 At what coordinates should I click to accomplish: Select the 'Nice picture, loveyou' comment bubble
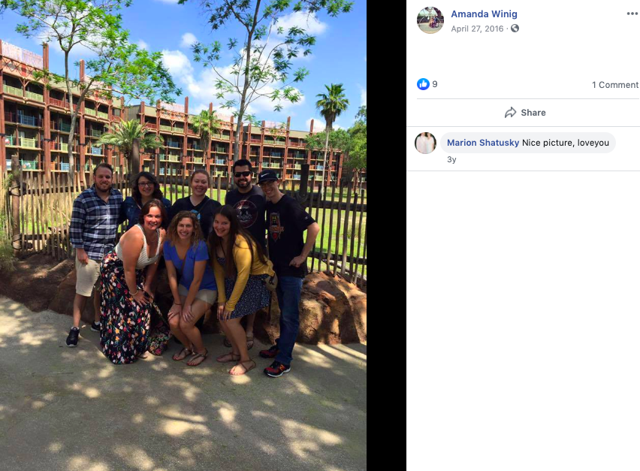tap(528, 143)
